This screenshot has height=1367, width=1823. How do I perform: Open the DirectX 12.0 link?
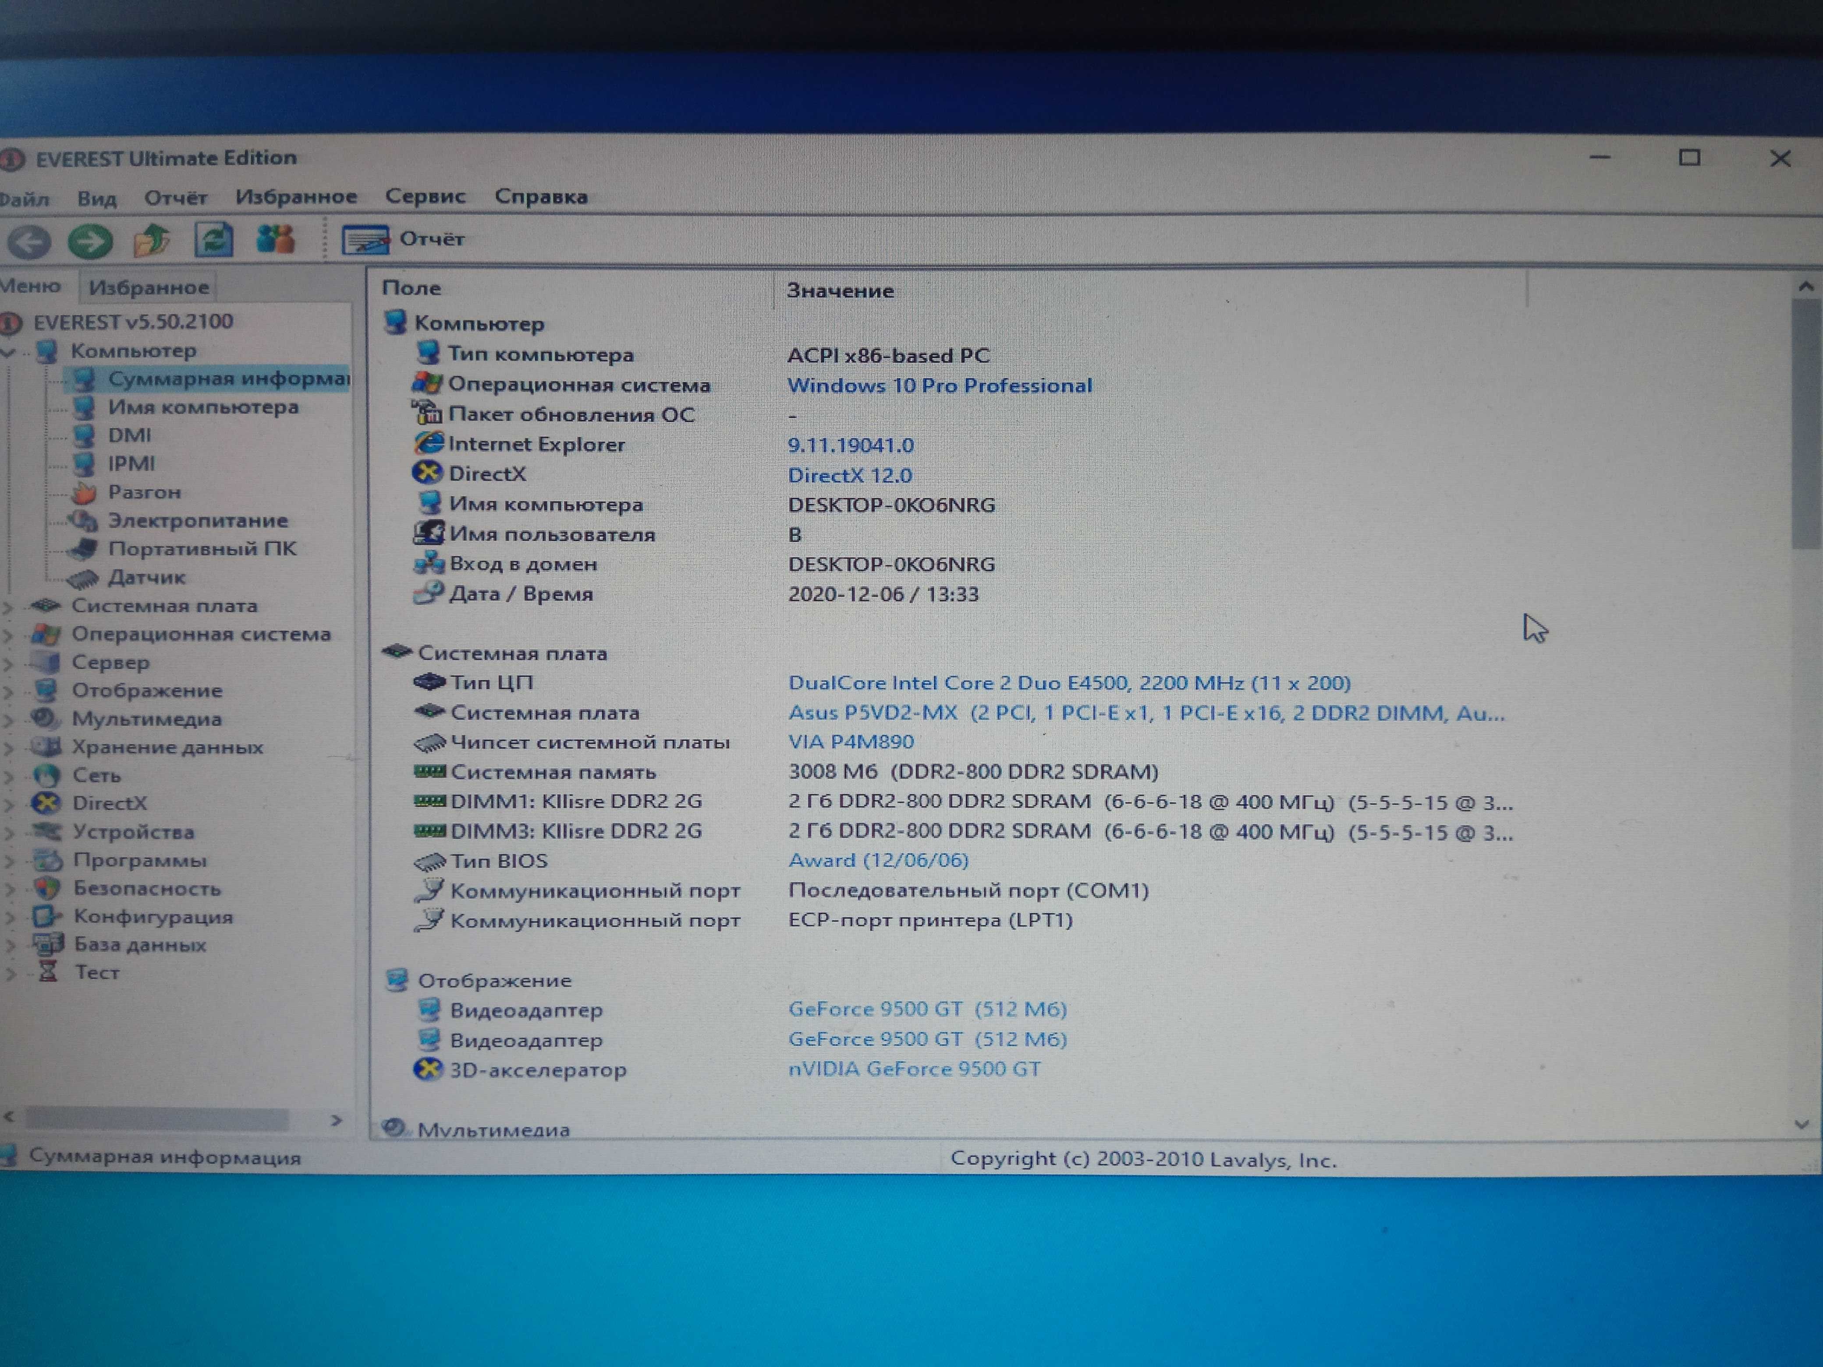click(850, 475)
